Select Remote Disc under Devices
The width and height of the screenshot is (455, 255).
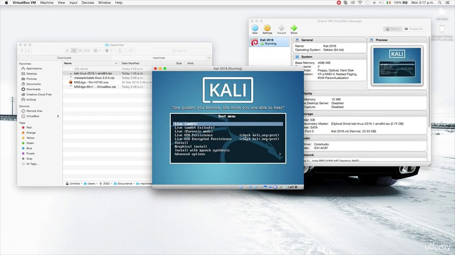[x=34, y=111]
